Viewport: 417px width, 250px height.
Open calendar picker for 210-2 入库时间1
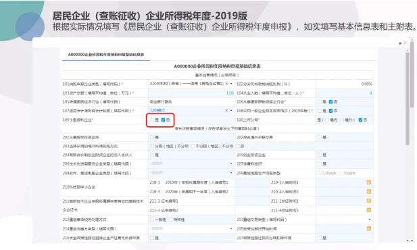(x=369, y=182)
